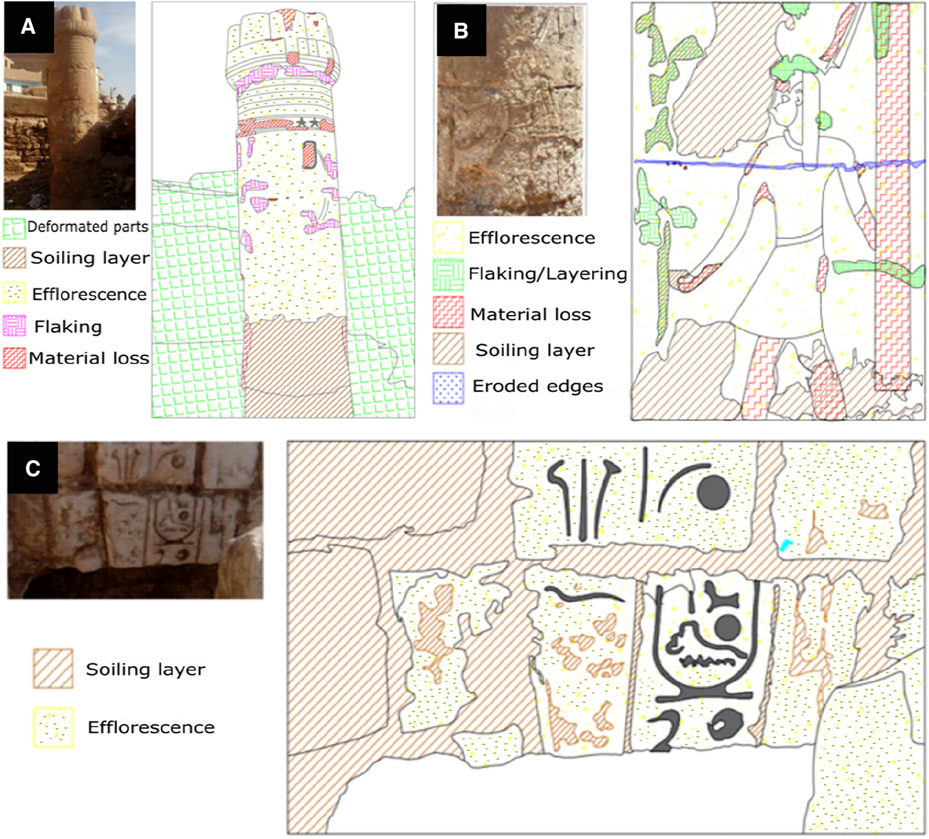Click 'Flaking/Layering' legend text

(548, 274)
